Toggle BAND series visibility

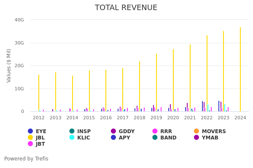click(164, 138)
